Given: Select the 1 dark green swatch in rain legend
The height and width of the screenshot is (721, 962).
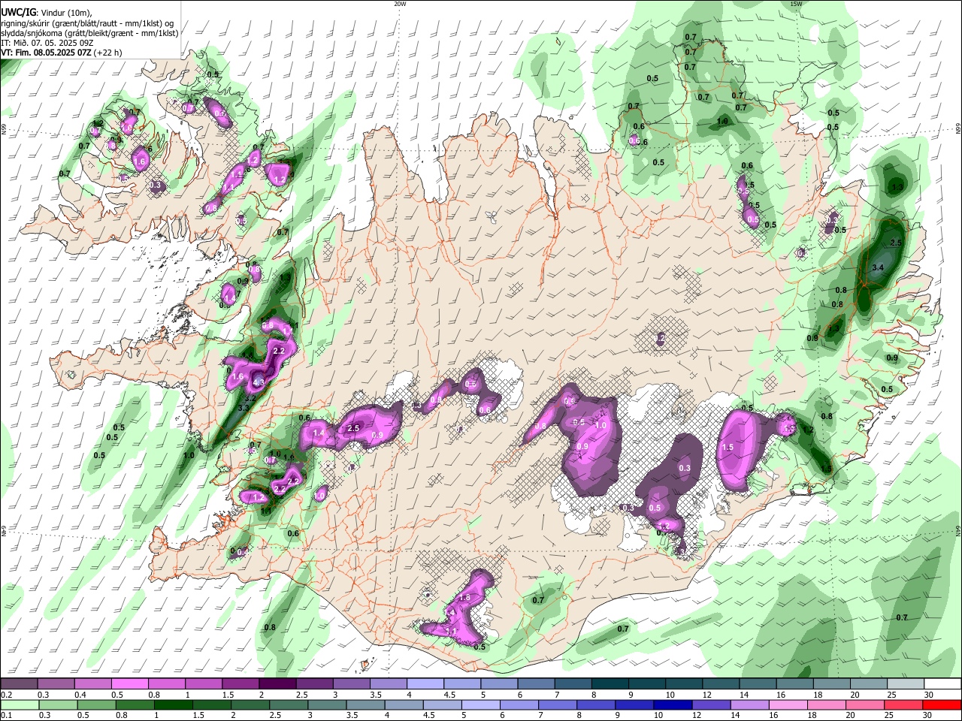Looking at the screenshot, I should click(173, 705).
